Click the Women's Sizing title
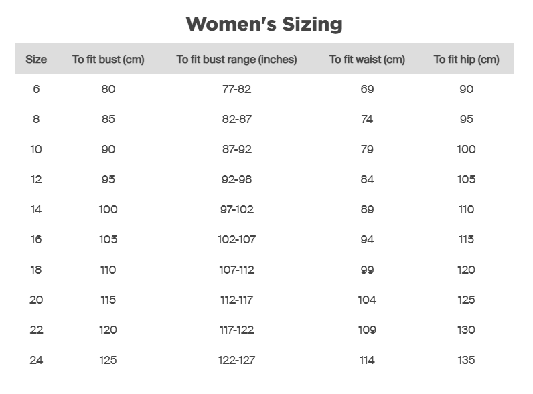Image resolution: width=533 pixels, height=394 pixels. click(264, 25)
